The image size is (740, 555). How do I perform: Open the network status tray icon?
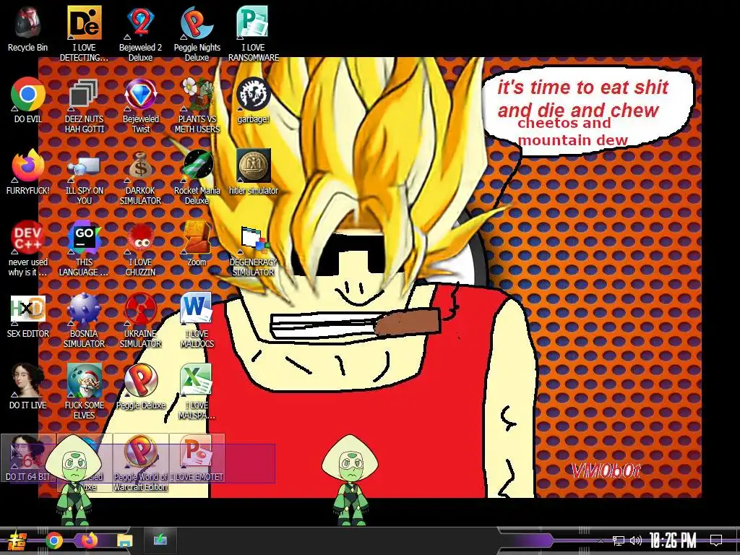coord(619,541)
